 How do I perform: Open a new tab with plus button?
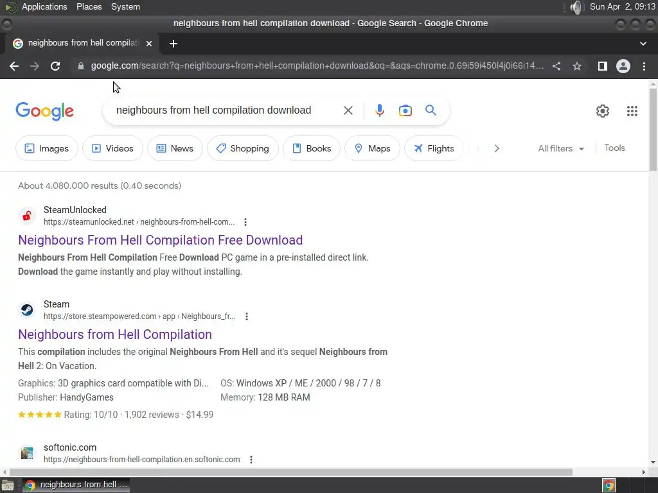[x=173, y=44]
